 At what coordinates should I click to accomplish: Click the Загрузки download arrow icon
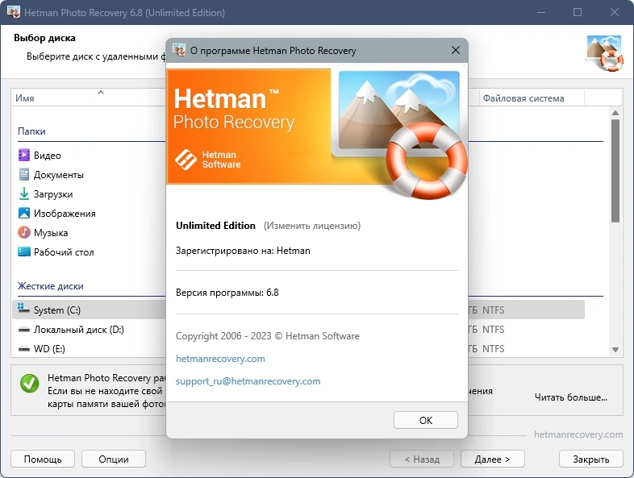(24, 194)
